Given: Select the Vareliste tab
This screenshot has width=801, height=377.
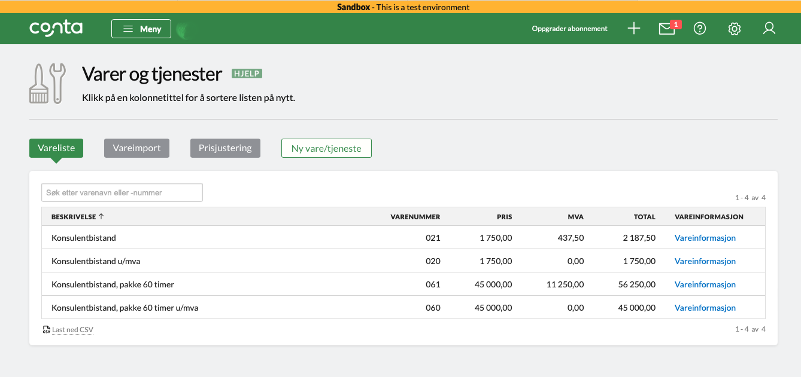Looking at the screenshot, I should pos(56,148).
